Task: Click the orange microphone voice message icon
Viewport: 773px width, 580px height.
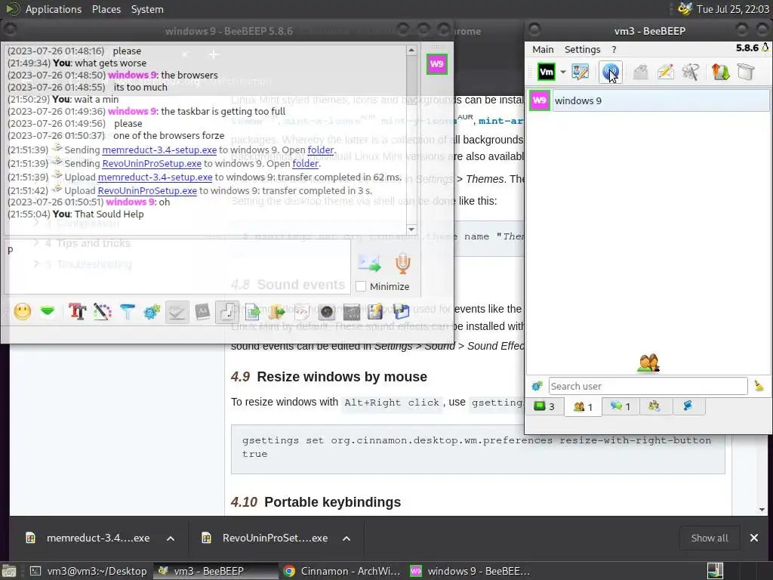Action: [403, 264]
